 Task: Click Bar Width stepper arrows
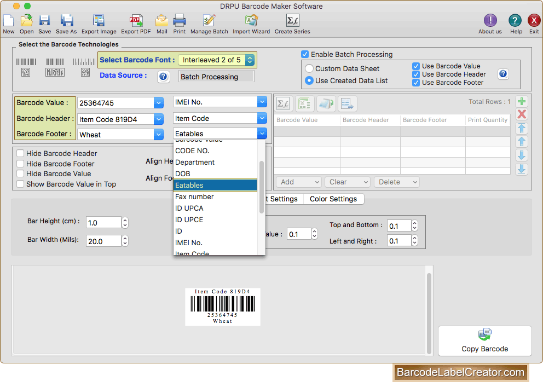click(125, 241)
